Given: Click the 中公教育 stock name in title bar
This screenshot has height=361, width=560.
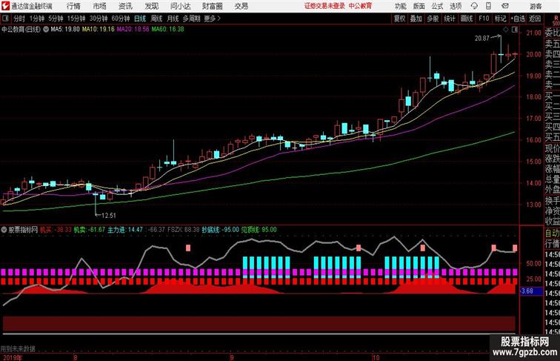Looking at the screenshot, I should tap(360, 6).
